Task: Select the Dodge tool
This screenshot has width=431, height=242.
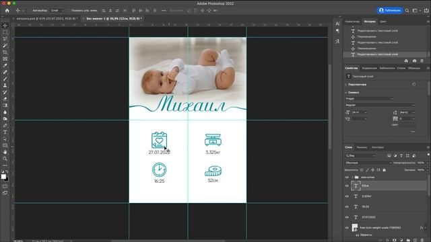Action: point(5,119)
